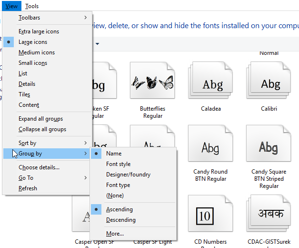
Task: Expand the Group by submenu
Action: (47, 154)
